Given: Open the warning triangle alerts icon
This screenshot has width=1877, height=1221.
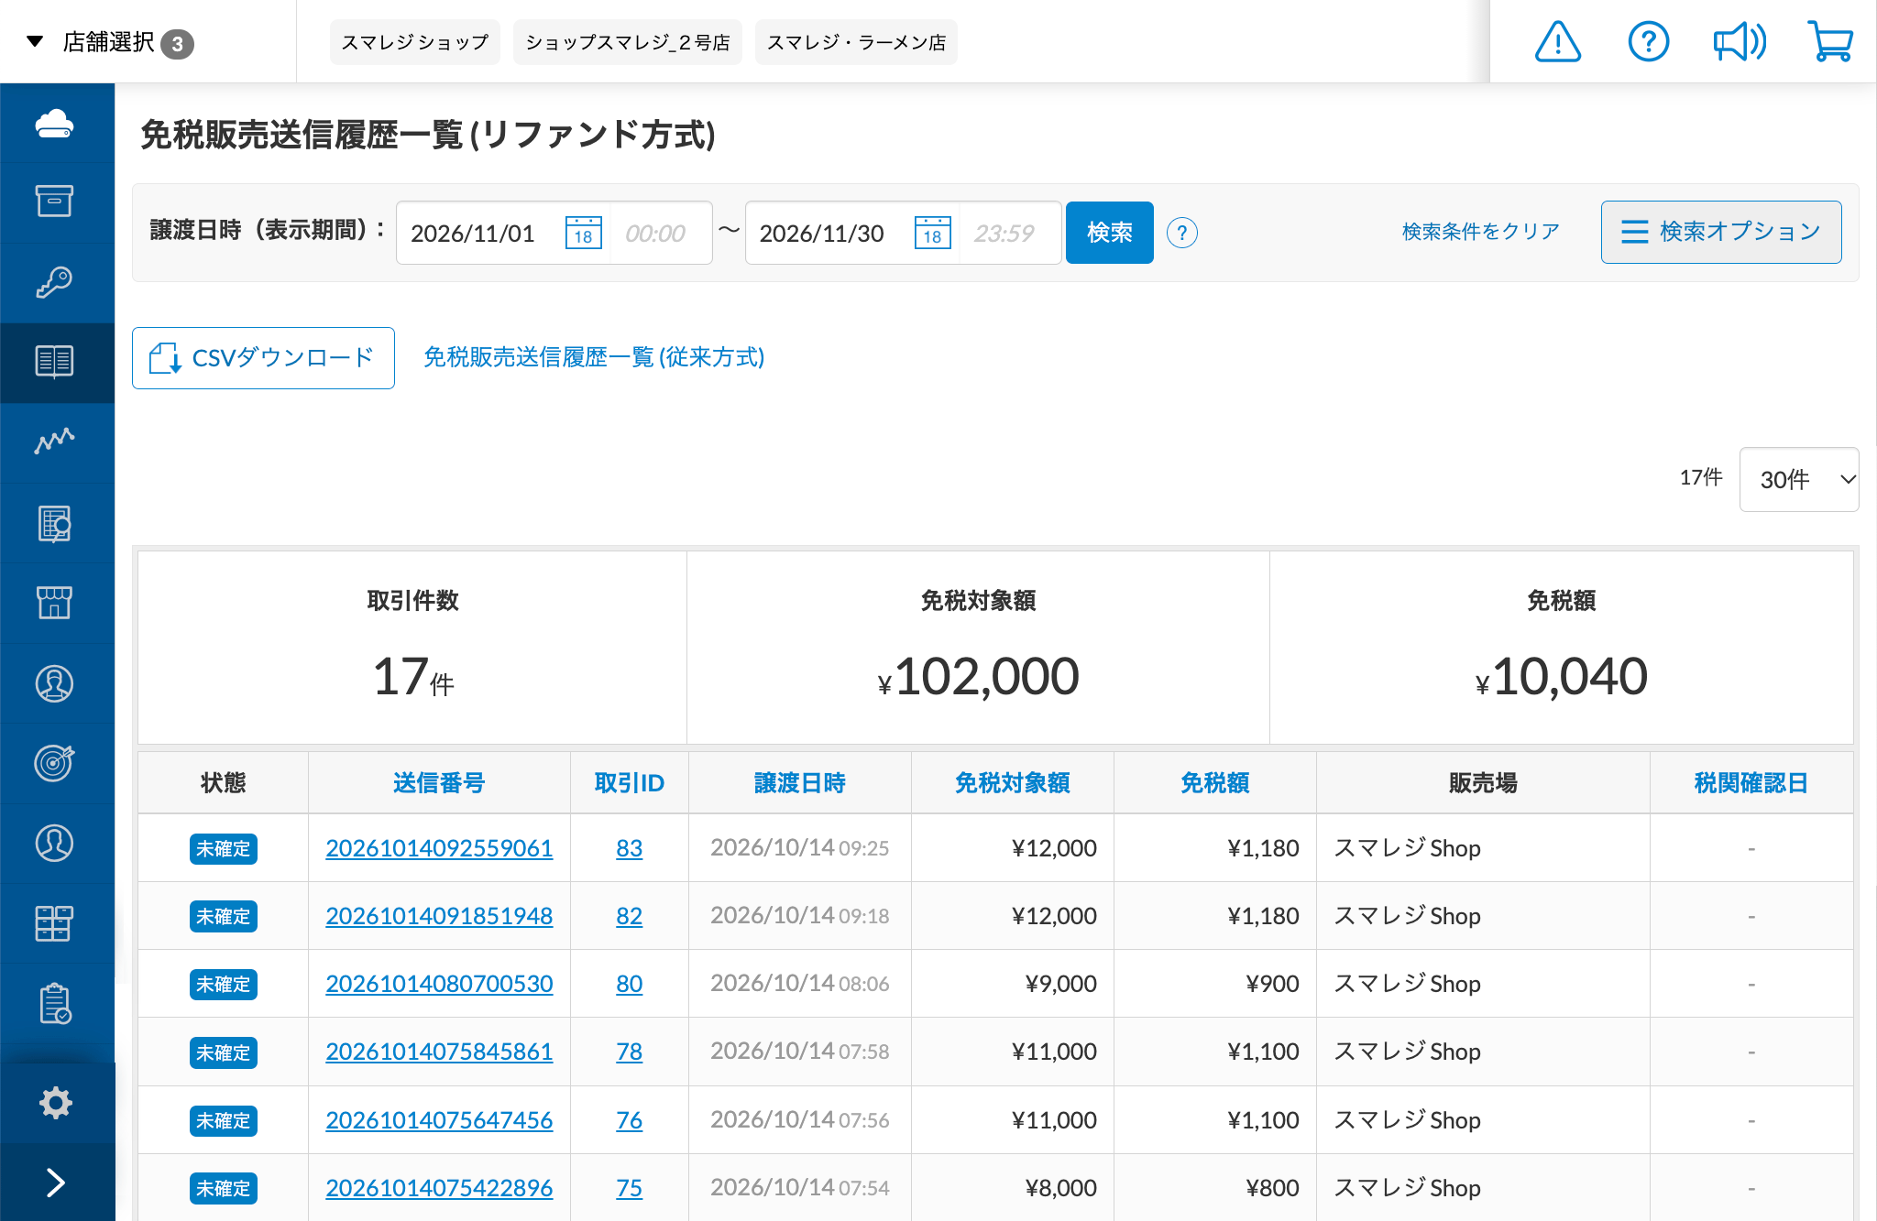Looking at the screenshot, I should coord(1558,42).
